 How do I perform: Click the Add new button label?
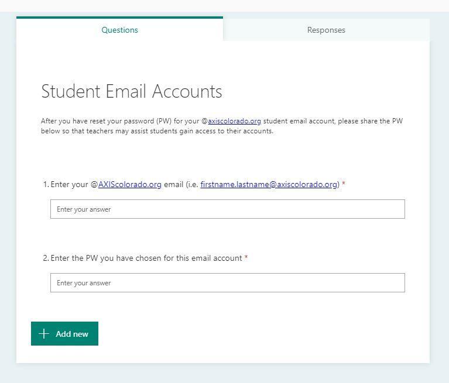(72, 334)
